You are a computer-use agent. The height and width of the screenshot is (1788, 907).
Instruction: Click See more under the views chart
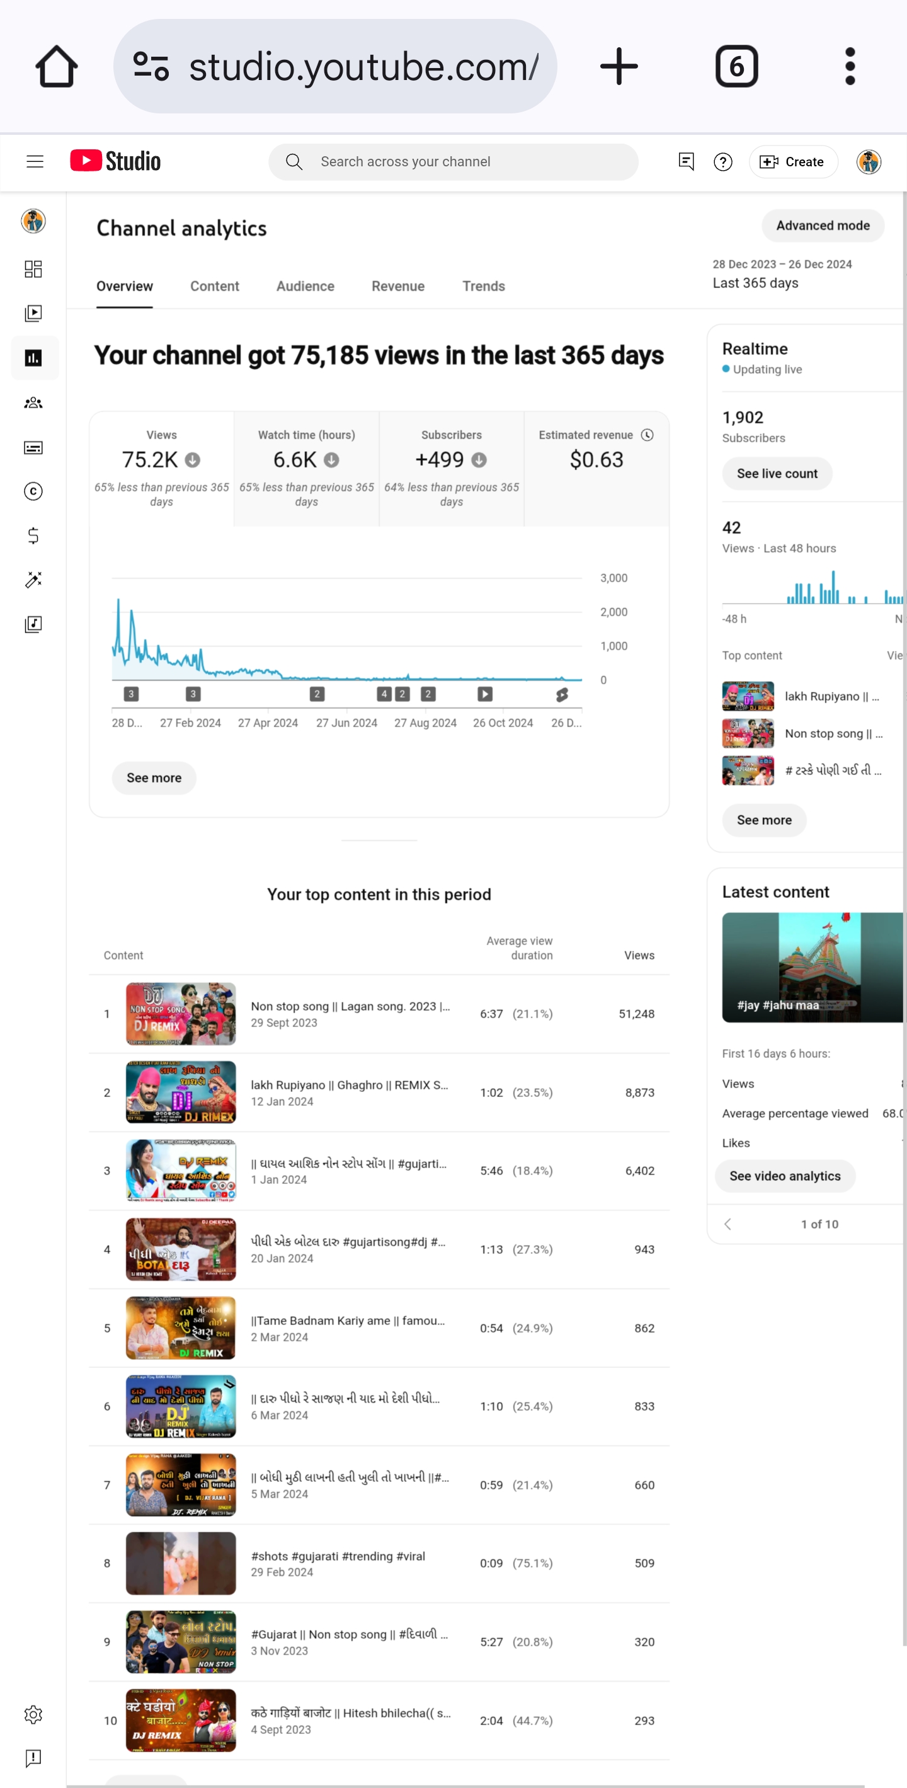click(x=154, y=778)
